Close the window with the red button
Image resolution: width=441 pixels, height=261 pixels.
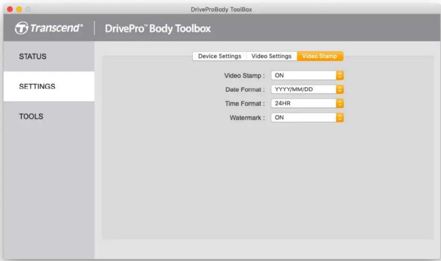(10, 9)
